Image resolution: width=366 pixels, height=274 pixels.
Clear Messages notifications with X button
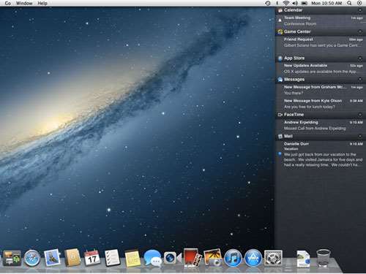(360, 79)
